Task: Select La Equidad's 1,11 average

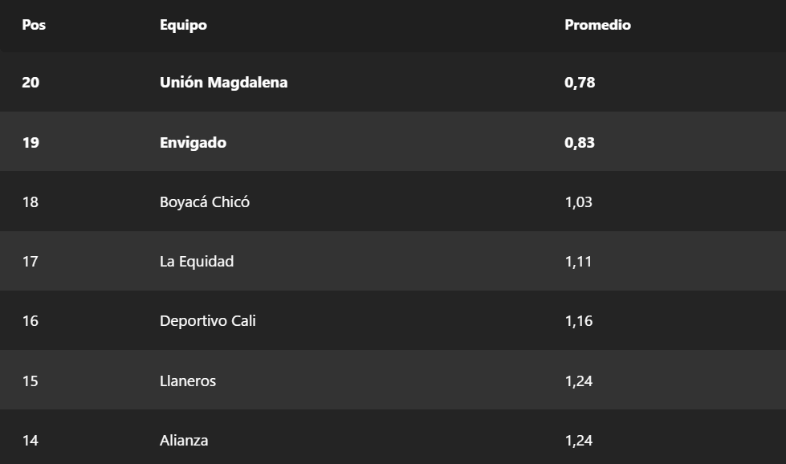Action: [x=578, y=262]
